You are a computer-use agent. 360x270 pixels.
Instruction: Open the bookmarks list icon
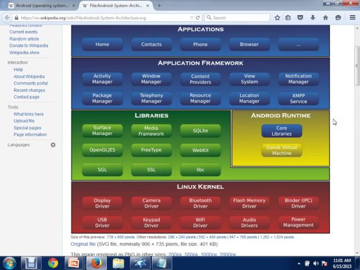[x=288, y=17]
